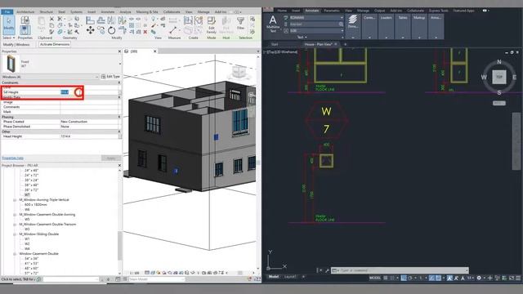Screen dimensions: 523x294
Task: Add a new drawing tab with plus button
Action: coord(345,44)
